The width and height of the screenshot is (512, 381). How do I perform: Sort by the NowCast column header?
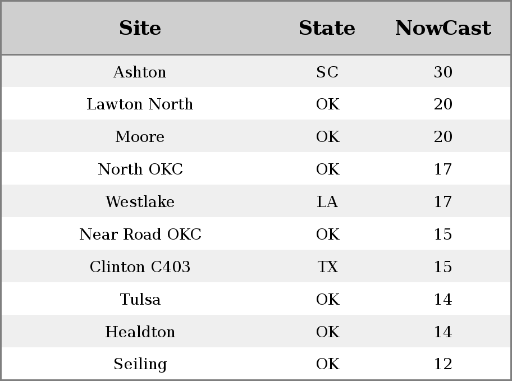(x=443, y=28)
